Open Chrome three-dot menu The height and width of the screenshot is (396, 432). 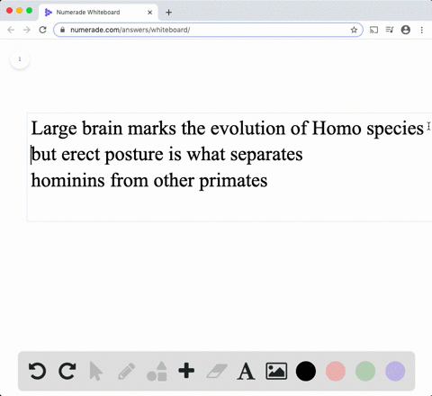coord(422,30)
